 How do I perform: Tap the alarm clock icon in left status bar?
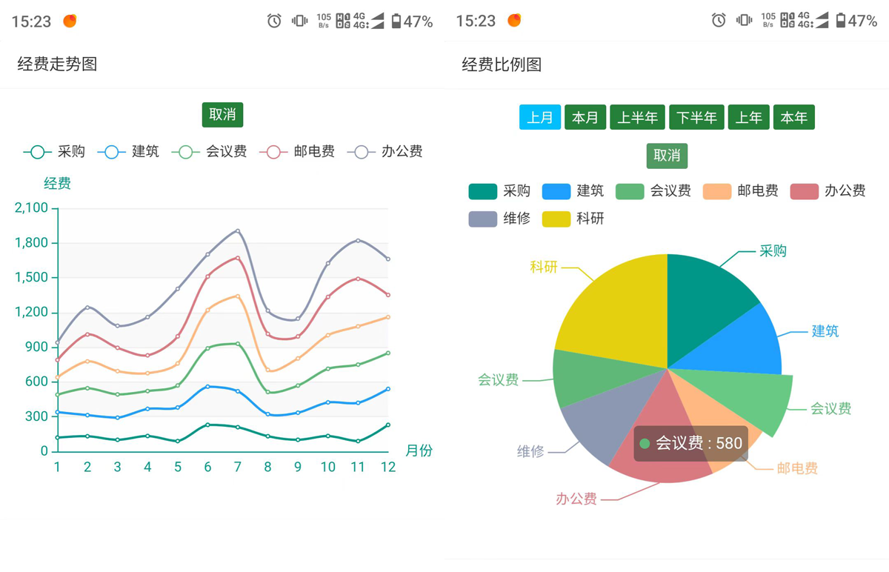(x=274, y=21)
